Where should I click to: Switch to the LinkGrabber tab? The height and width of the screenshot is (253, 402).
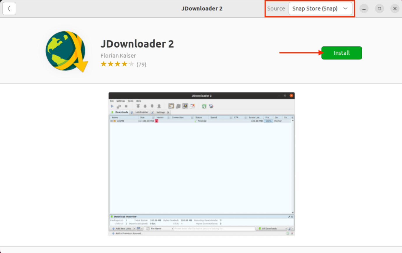[x=142, y=112]
